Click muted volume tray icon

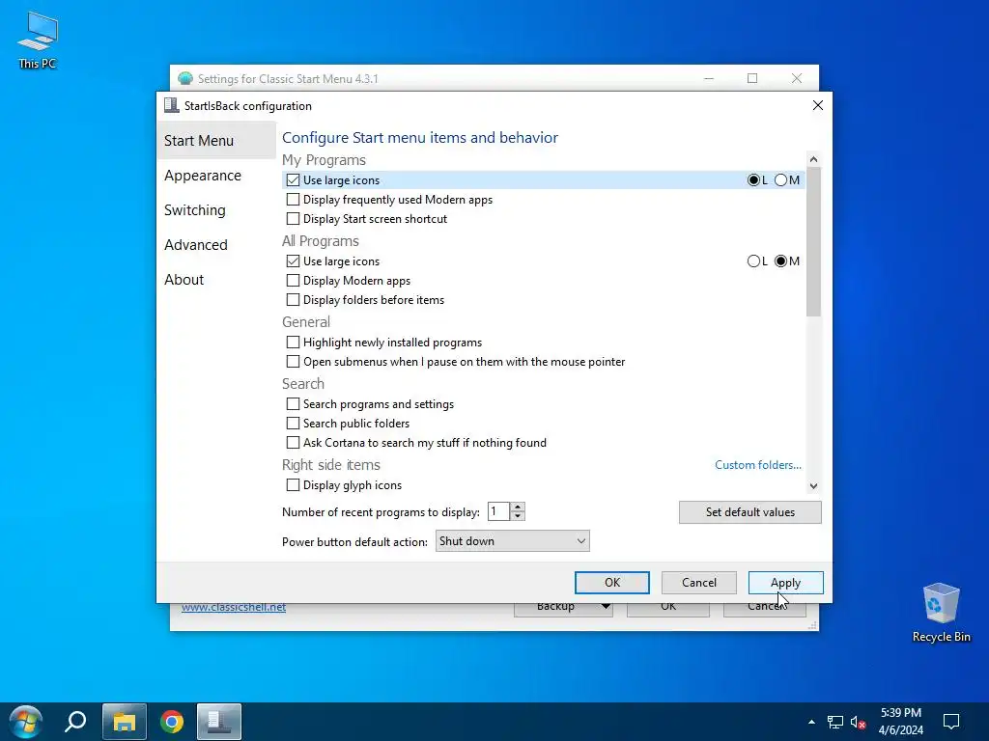(858, 722)
